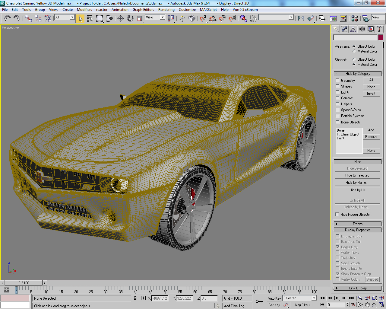
Task: Activate the Select and Move tool
Action: 121,18
